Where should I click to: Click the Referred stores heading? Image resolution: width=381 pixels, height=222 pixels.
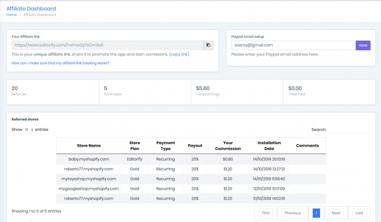25,119
